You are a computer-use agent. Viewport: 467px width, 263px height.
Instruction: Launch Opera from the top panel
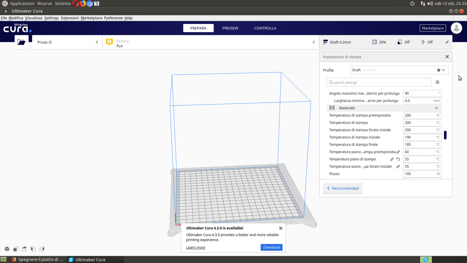[x=76, y=3]
